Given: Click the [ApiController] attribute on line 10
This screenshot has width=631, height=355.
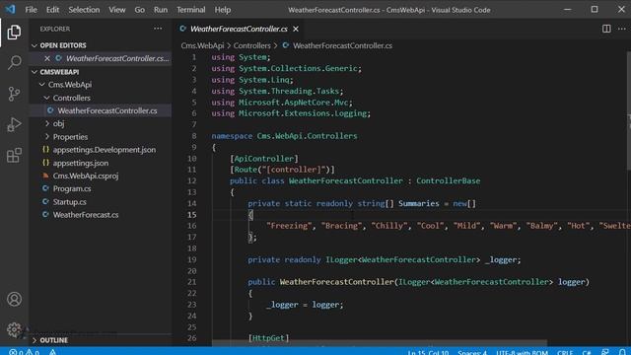Looking at the screenshot, I should click(264, 159).
